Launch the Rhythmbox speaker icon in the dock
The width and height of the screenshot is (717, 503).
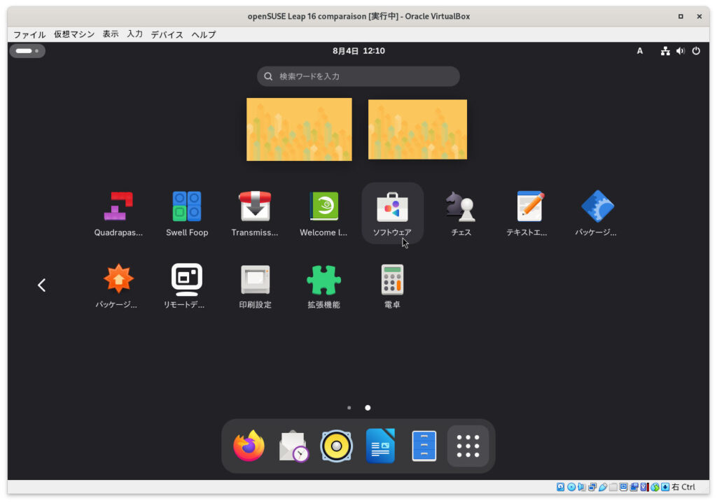click(x=337, y=446)
